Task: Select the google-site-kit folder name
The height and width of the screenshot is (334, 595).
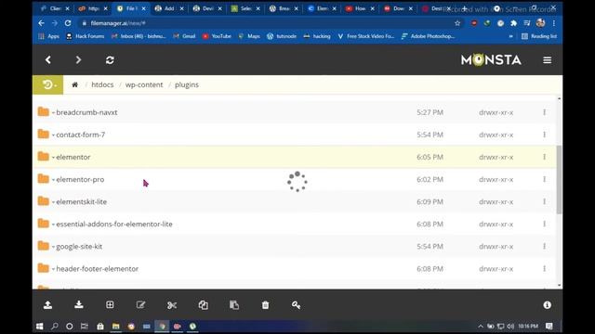Action: 79,246
